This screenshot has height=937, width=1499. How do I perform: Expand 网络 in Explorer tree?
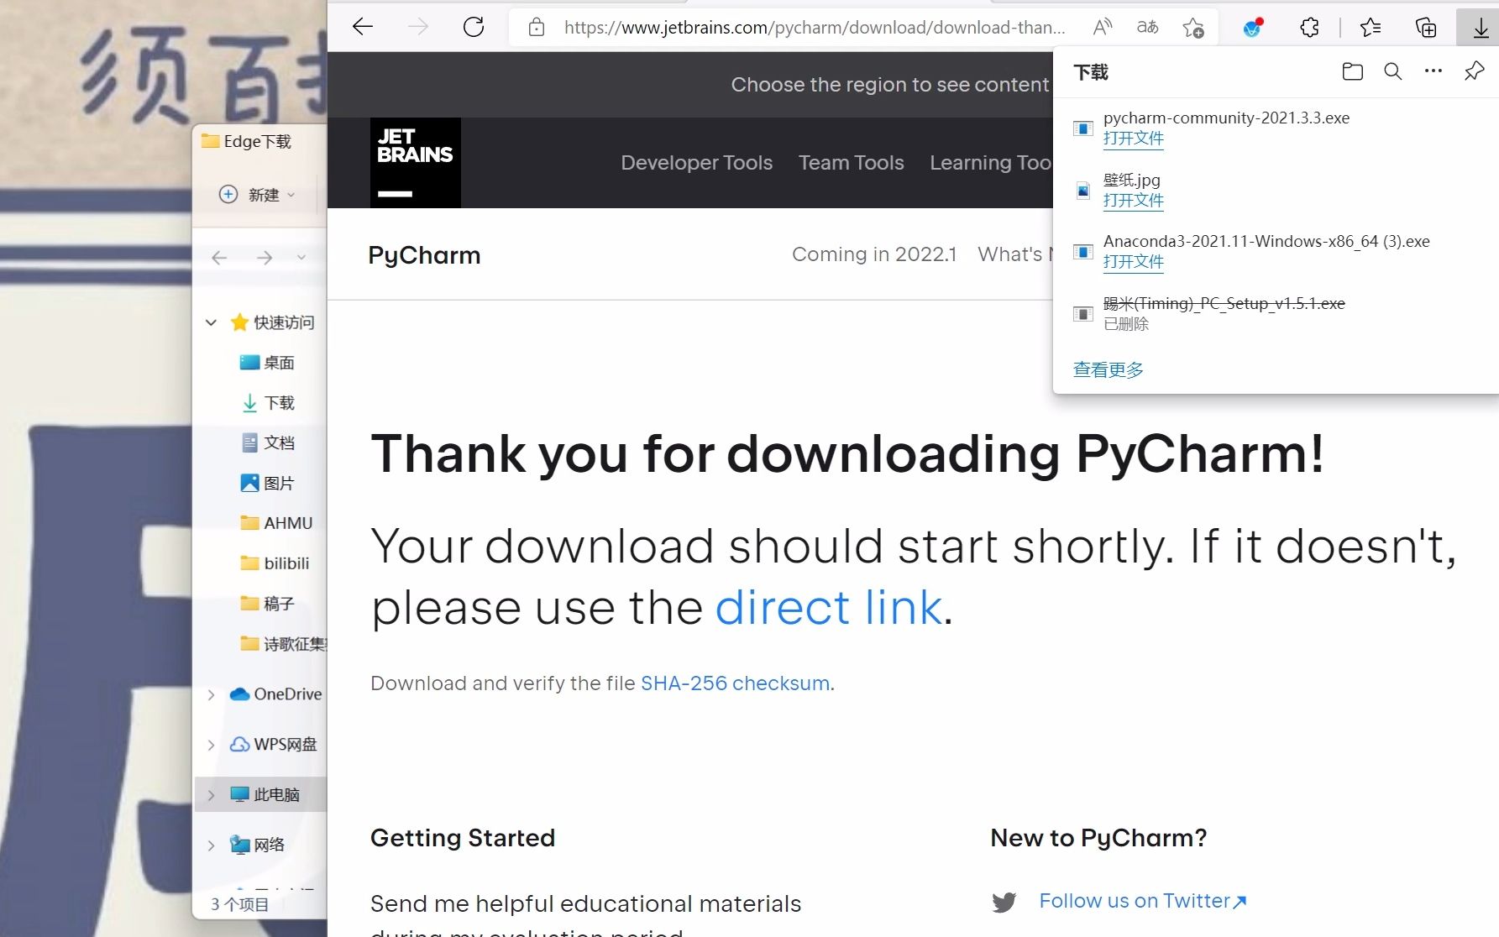211,845
